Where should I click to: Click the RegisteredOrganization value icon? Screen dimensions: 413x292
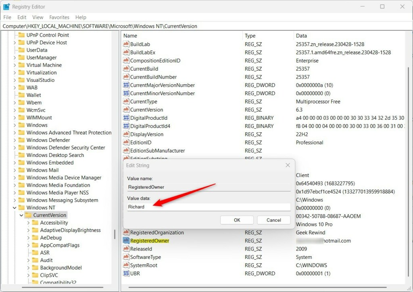(x=126, y=232)
